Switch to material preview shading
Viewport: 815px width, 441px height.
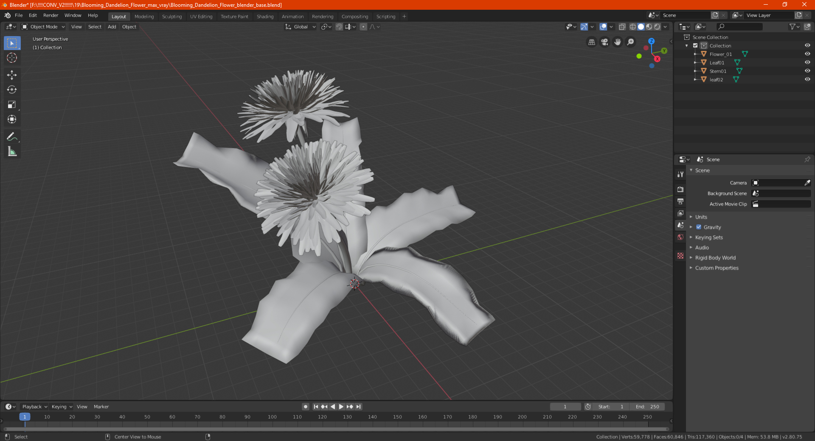[x=649, y=27]
